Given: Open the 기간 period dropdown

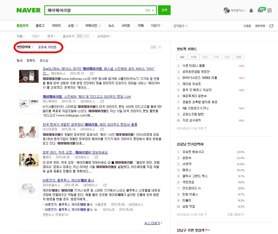Looking at the screenshot, I should [x=36, y=36].
